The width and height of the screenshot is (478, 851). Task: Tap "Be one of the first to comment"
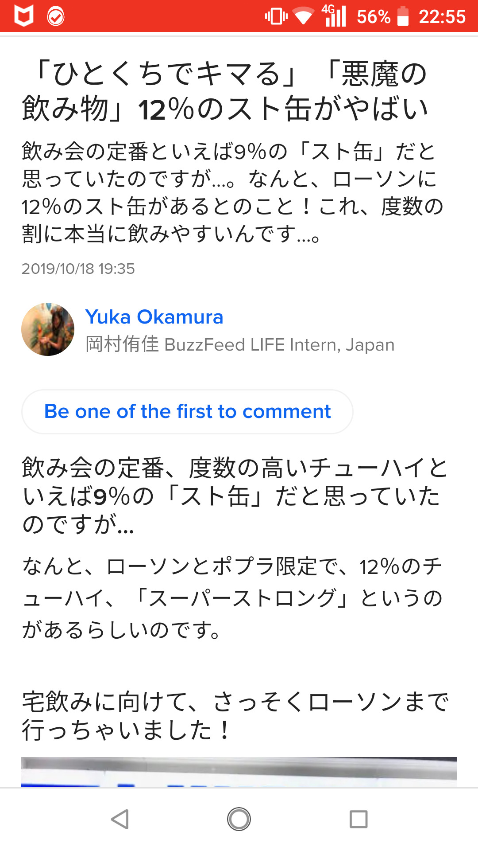[187, 412]
